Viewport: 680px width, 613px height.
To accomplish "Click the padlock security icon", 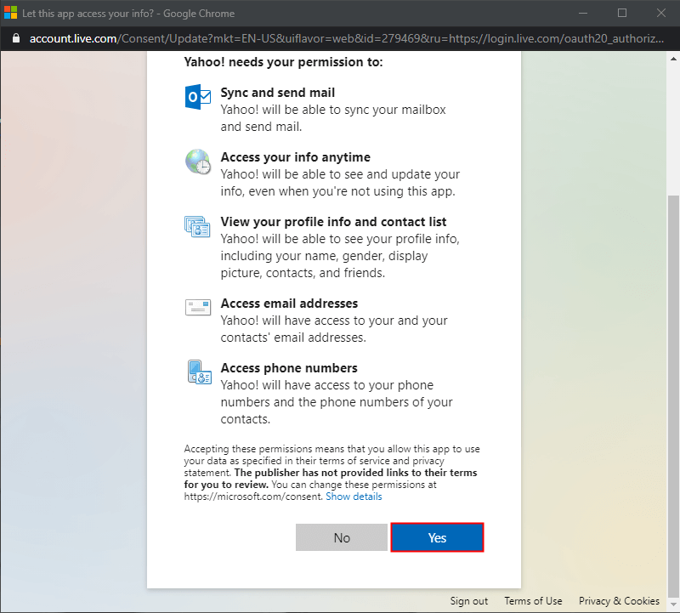I will pyautogui.click(x=16, y=38).
